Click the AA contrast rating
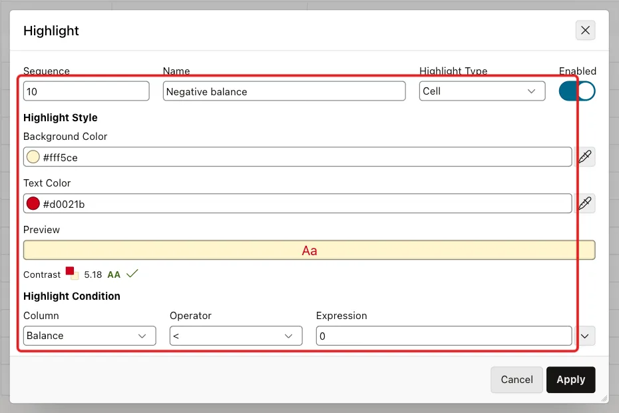 tap(114, 274)
